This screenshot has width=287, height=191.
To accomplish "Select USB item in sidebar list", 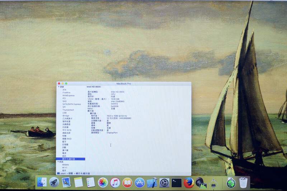I will 64,113.
